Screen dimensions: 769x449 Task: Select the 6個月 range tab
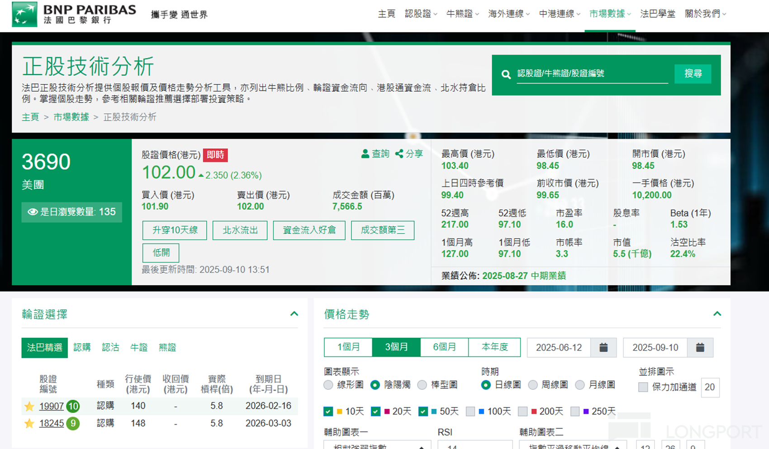coord(444,347)
